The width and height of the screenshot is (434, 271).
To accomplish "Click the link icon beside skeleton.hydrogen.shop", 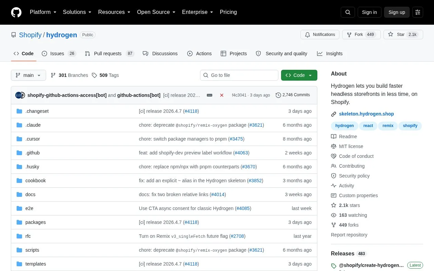I will [334, 114].
